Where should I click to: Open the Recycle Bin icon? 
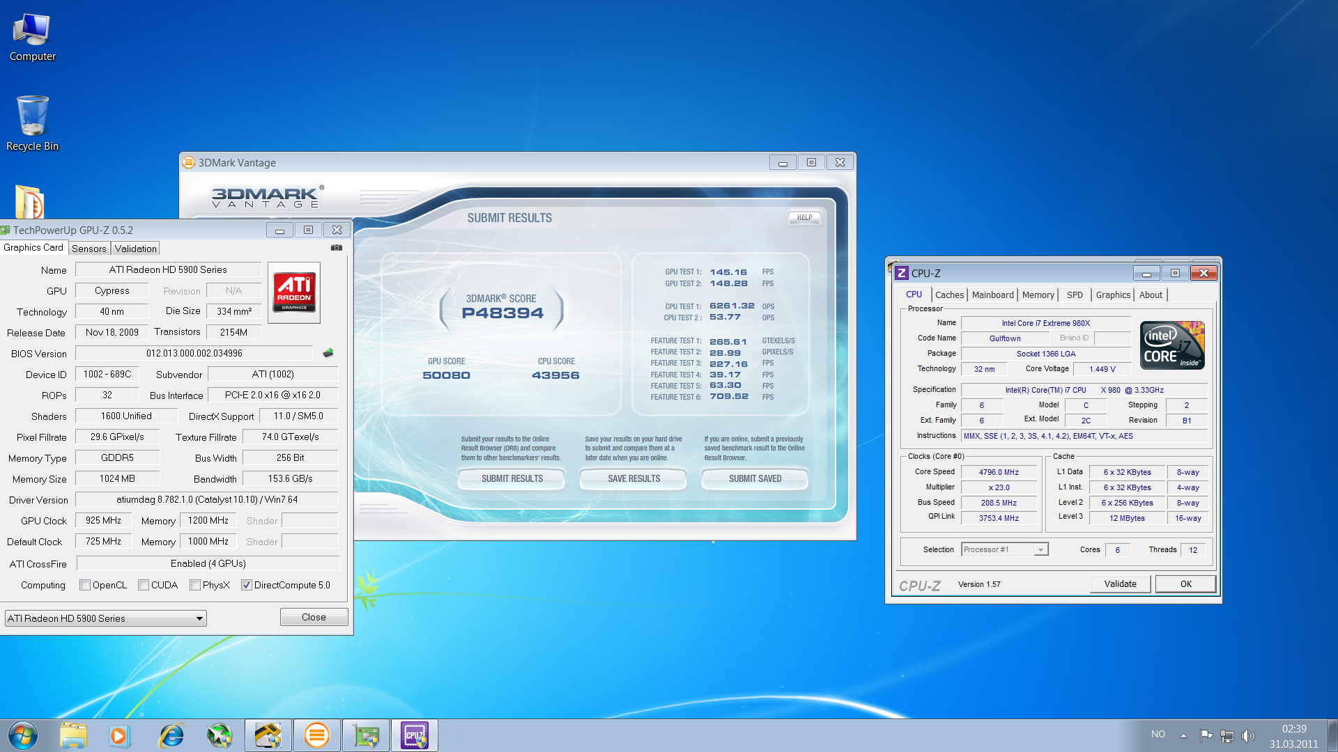[32, 123]
